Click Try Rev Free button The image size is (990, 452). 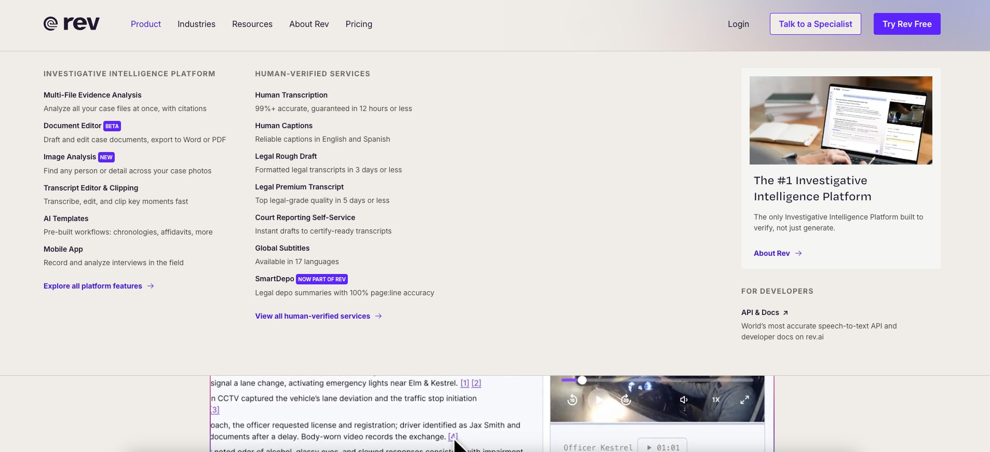point(907,24)
